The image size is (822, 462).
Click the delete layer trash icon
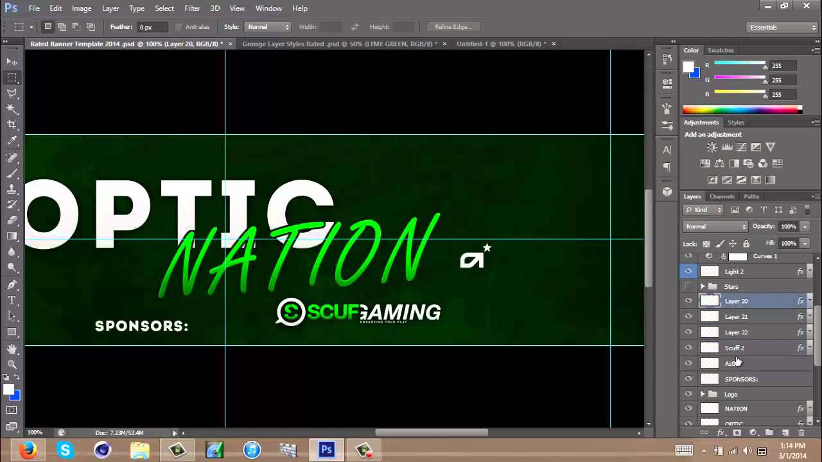click(x=801, y=433)
